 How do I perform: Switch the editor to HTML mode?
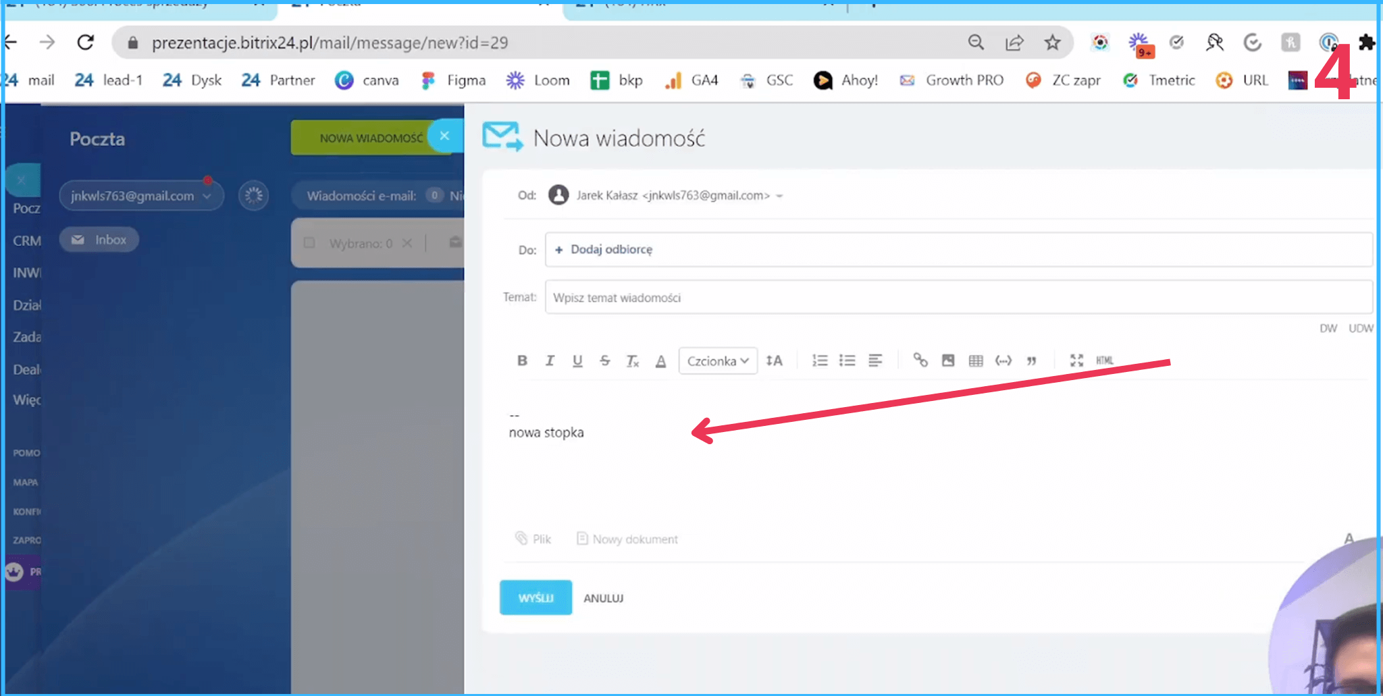pyautogui.click(x=1105, y=360)
